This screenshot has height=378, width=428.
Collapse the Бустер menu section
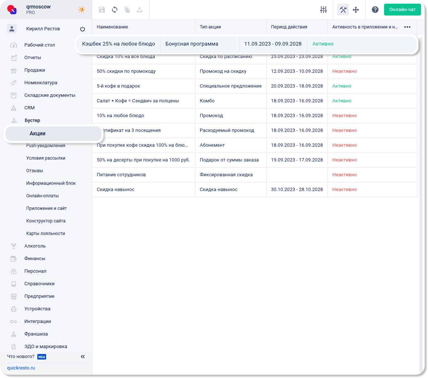tap(32, 120)
